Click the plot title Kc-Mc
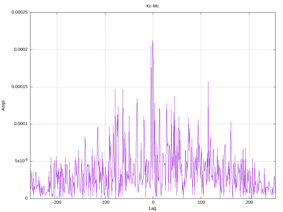The height and width of the screenshot is (212, 283). click(153, 6)
